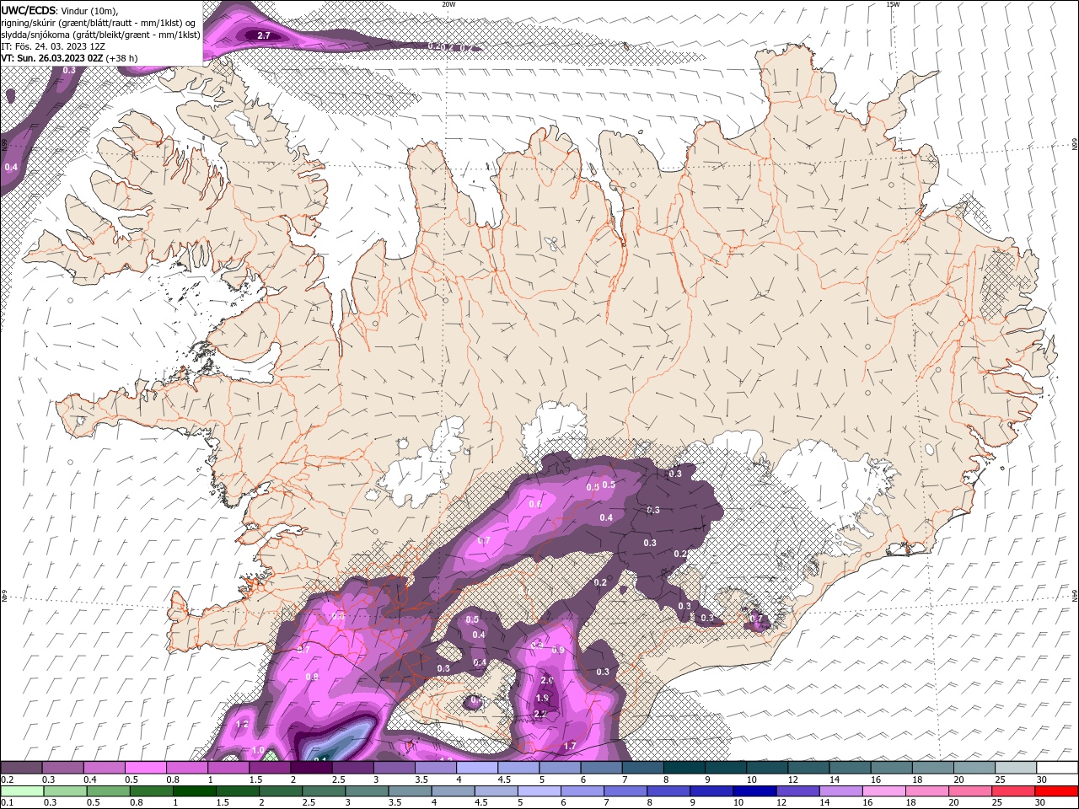Select the valid time 'VT: Sun. 26.03.2023 02Z (+38 h)'
This screenshot has width=1079, height=809.
tap(69, 58)
